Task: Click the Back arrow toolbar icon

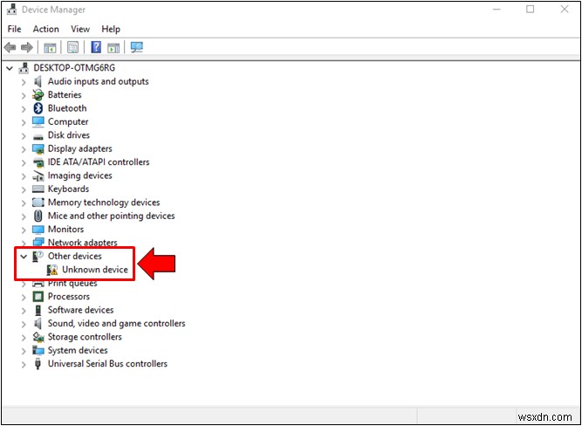Action: click(10, 47)
